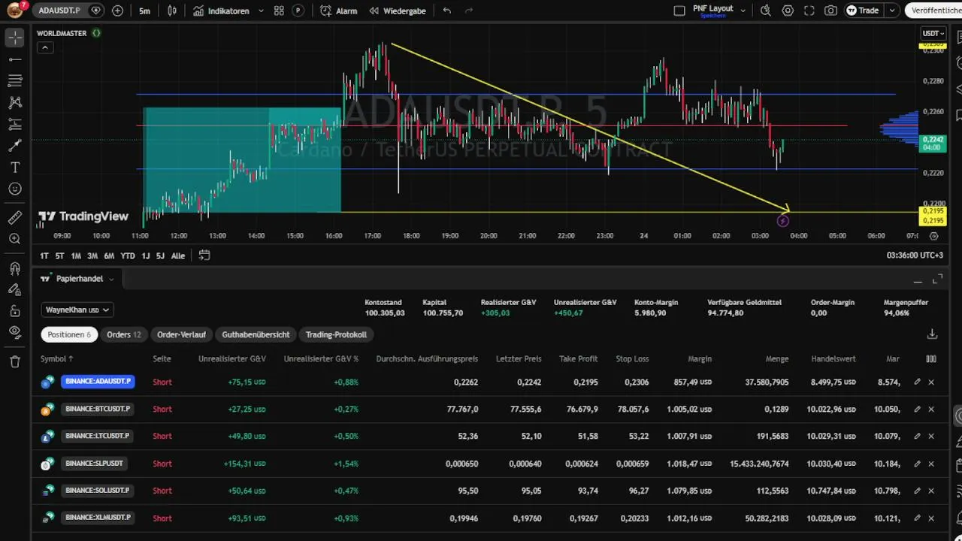Open the go-to-date calendar icon

point(204,255)
